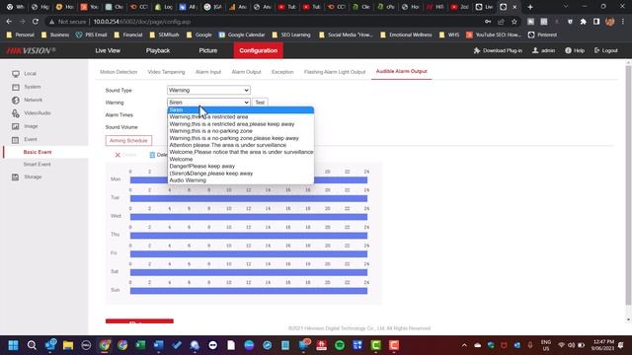Open the SEMRush bookmarks folder
Screen dimensions: 632x355
point(165,35)
